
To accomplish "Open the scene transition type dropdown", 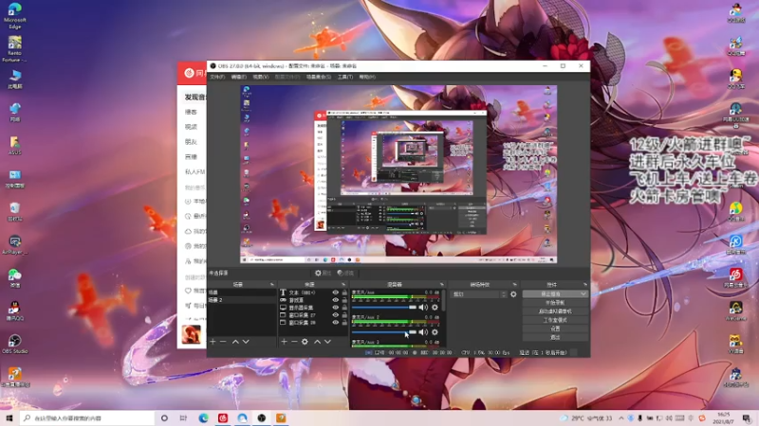I will 479,294.
